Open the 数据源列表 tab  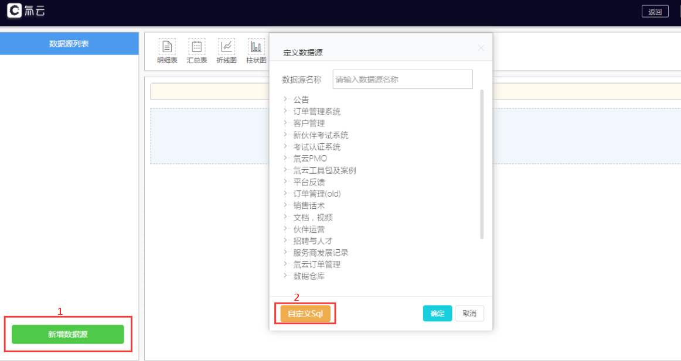pyautogui.click(x=69, y=44)
